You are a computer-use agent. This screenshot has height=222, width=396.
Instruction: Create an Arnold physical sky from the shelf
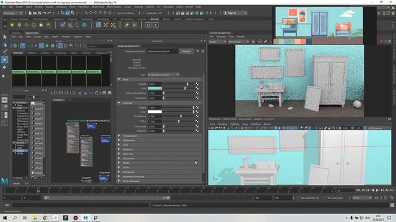pos(48,25)
